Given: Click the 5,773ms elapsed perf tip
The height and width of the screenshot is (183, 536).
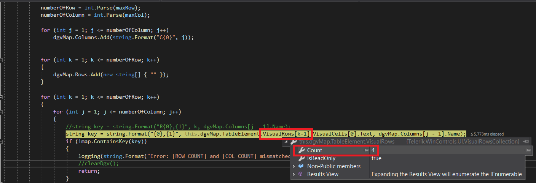Looking at the screenshot, I should 487,134.
